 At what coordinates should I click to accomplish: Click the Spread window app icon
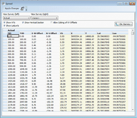pos(3,3)
